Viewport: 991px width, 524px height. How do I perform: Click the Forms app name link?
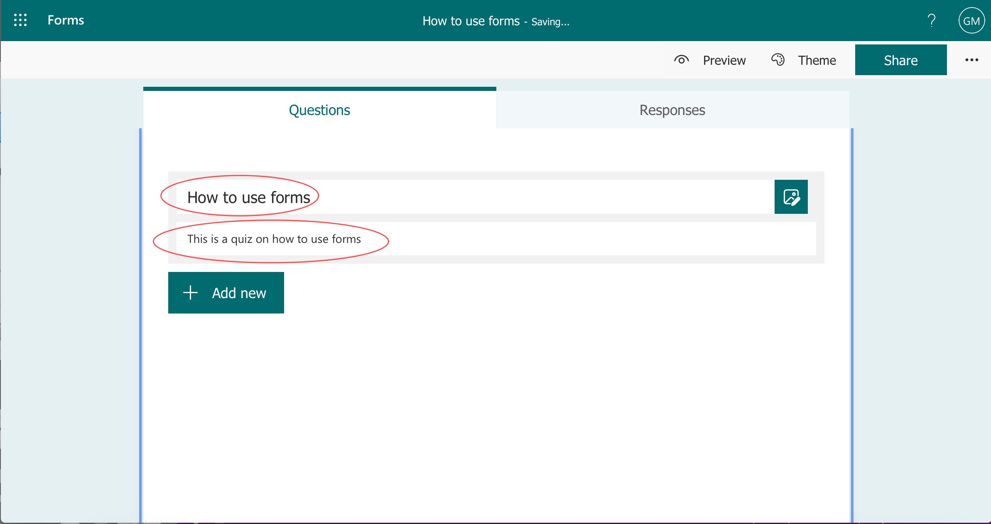pos(66,20)
